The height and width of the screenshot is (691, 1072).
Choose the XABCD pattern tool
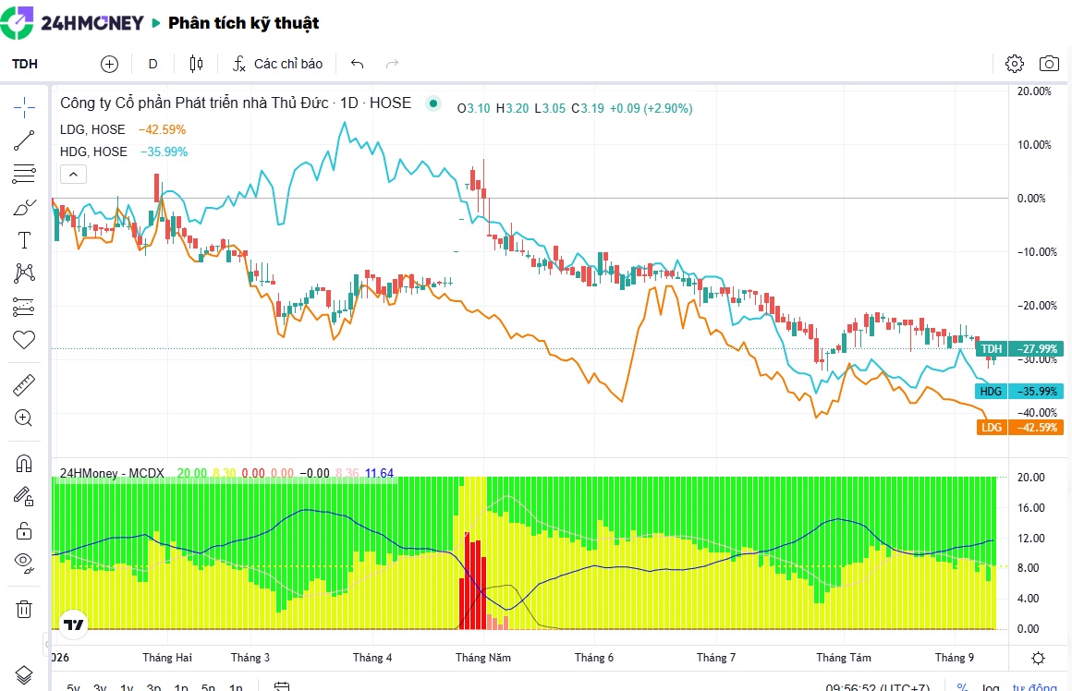pos(24,273)
